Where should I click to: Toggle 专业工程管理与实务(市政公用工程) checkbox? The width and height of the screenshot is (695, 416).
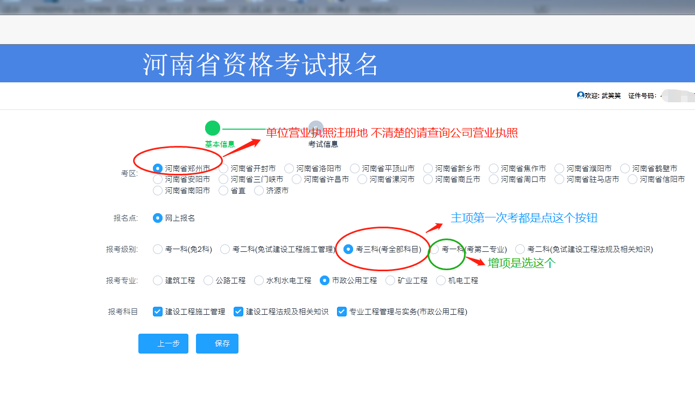pos(342,312)
